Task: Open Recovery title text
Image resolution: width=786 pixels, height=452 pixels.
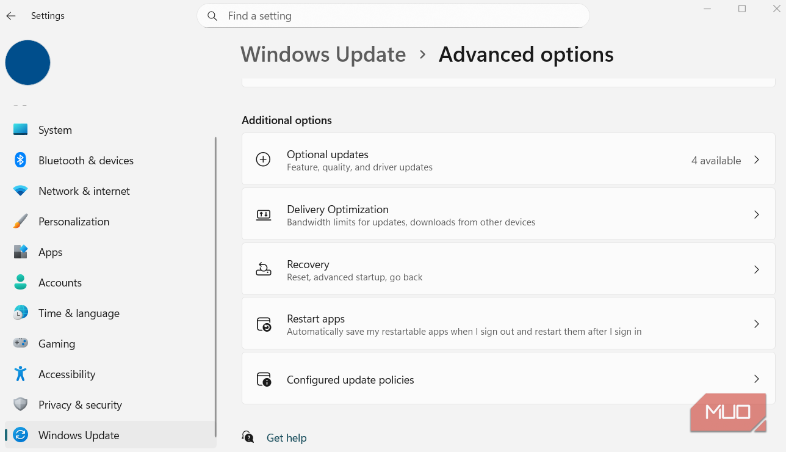Action: point(308,264)
